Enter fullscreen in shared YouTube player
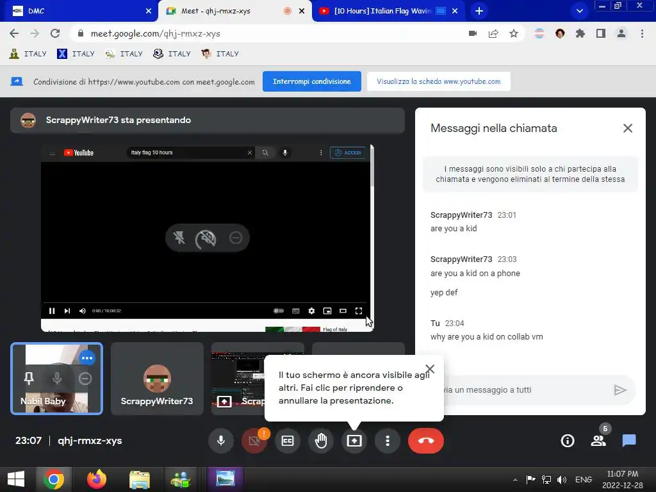This screenshot has width=656, height=492. pos(359,311)
